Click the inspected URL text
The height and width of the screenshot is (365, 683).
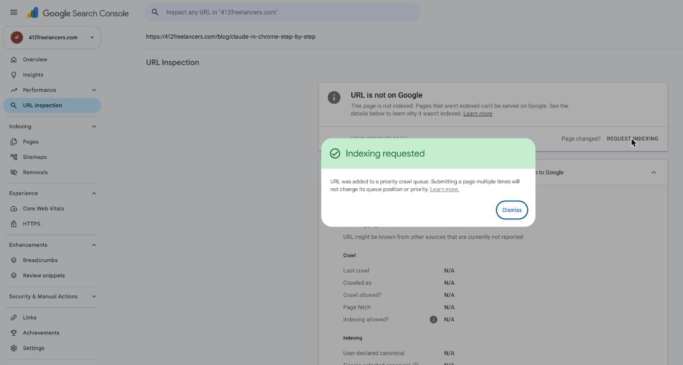click(231, 37)
